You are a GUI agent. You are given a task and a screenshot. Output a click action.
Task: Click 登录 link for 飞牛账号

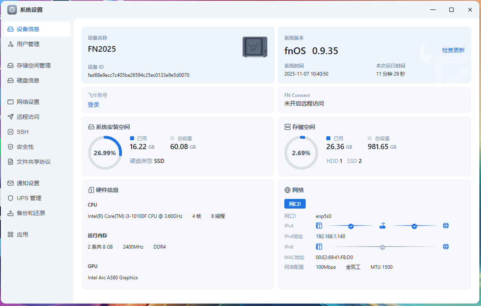click(93, 105)
